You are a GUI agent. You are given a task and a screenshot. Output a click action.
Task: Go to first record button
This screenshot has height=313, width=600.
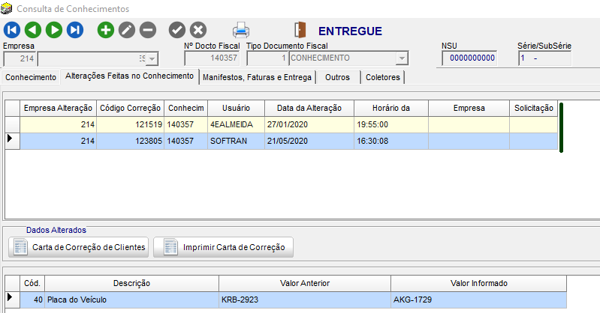point(12,30)
